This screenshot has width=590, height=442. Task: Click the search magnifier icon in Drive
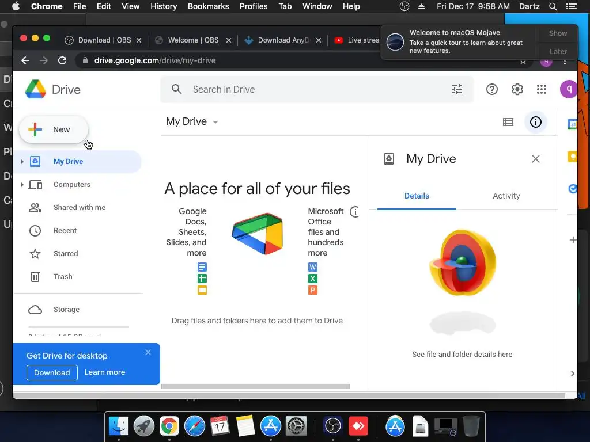tap(176, 89)
